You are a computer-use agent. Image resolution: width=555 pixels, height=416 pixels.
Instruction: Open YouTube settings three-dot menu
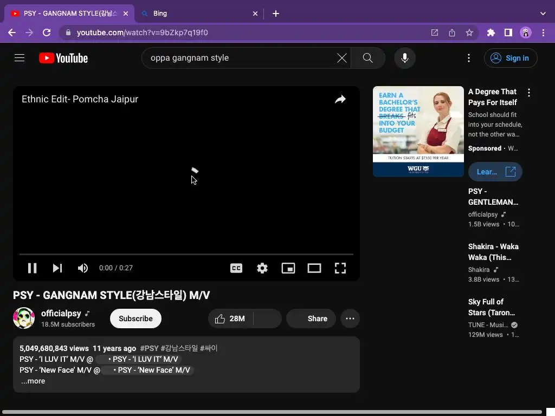click(x=469, y=58)
